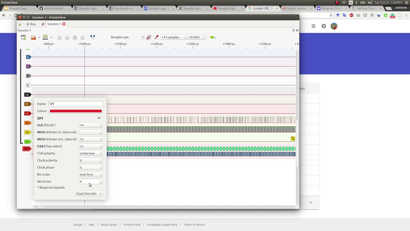The height and width of the screenshot is (231, 410).
Task: Click the Open file folder icon
Action: [33, 37]
